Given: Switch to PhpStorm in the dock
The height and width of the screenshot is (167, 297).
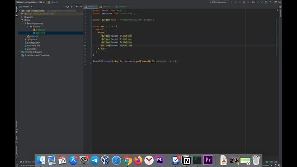Looking at the screenshot, I should point(160,160).
